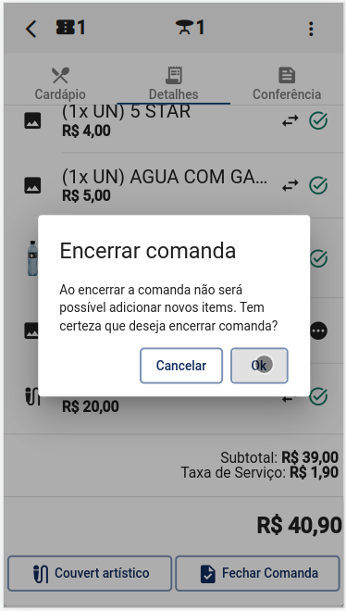Screen dimensions: 346x611
Task: Switch to the Cardápio tab
Action: (x=60, y=83)
